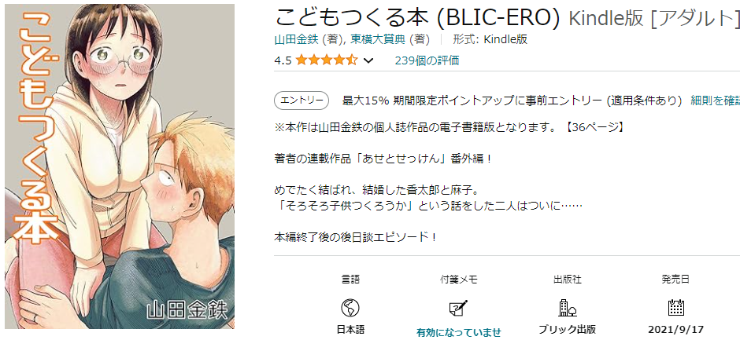Click the globe language icon
This screenshot has width=740, height=340.
pos(350,308)
